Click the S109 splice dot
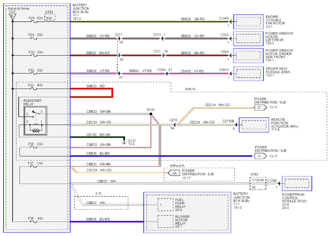The image size is (330, 236). click(x=151, y=114)
